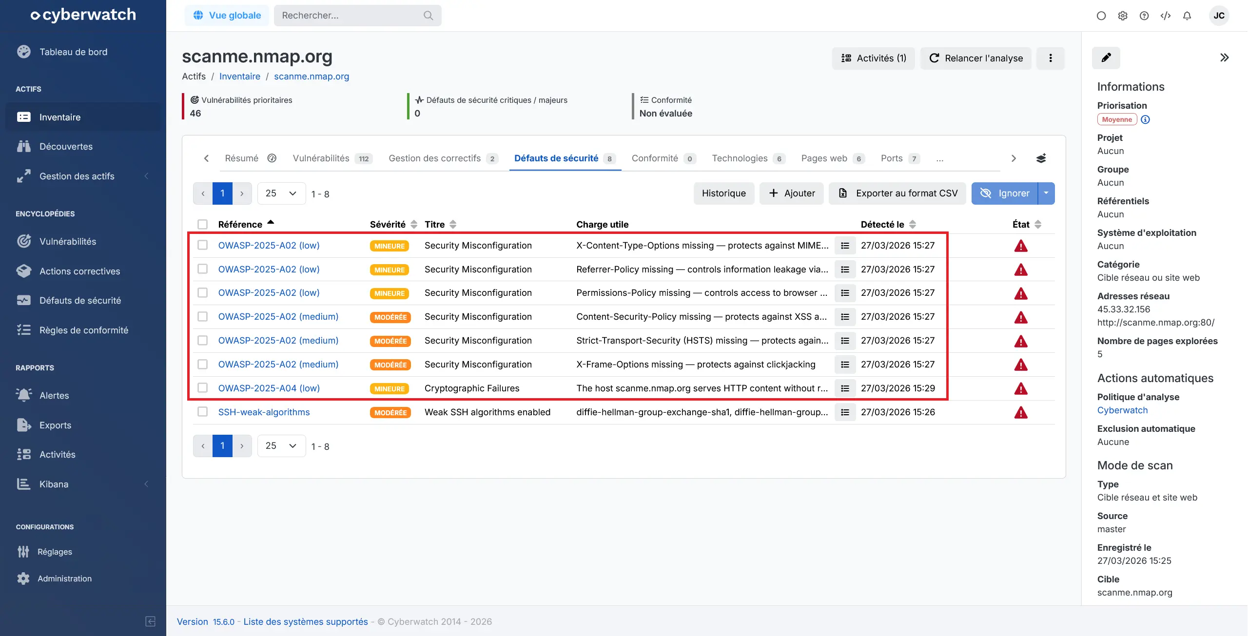Expand the Ignorer button dropdown arrow
The image size is (1248, 636).
(1046, 193)
